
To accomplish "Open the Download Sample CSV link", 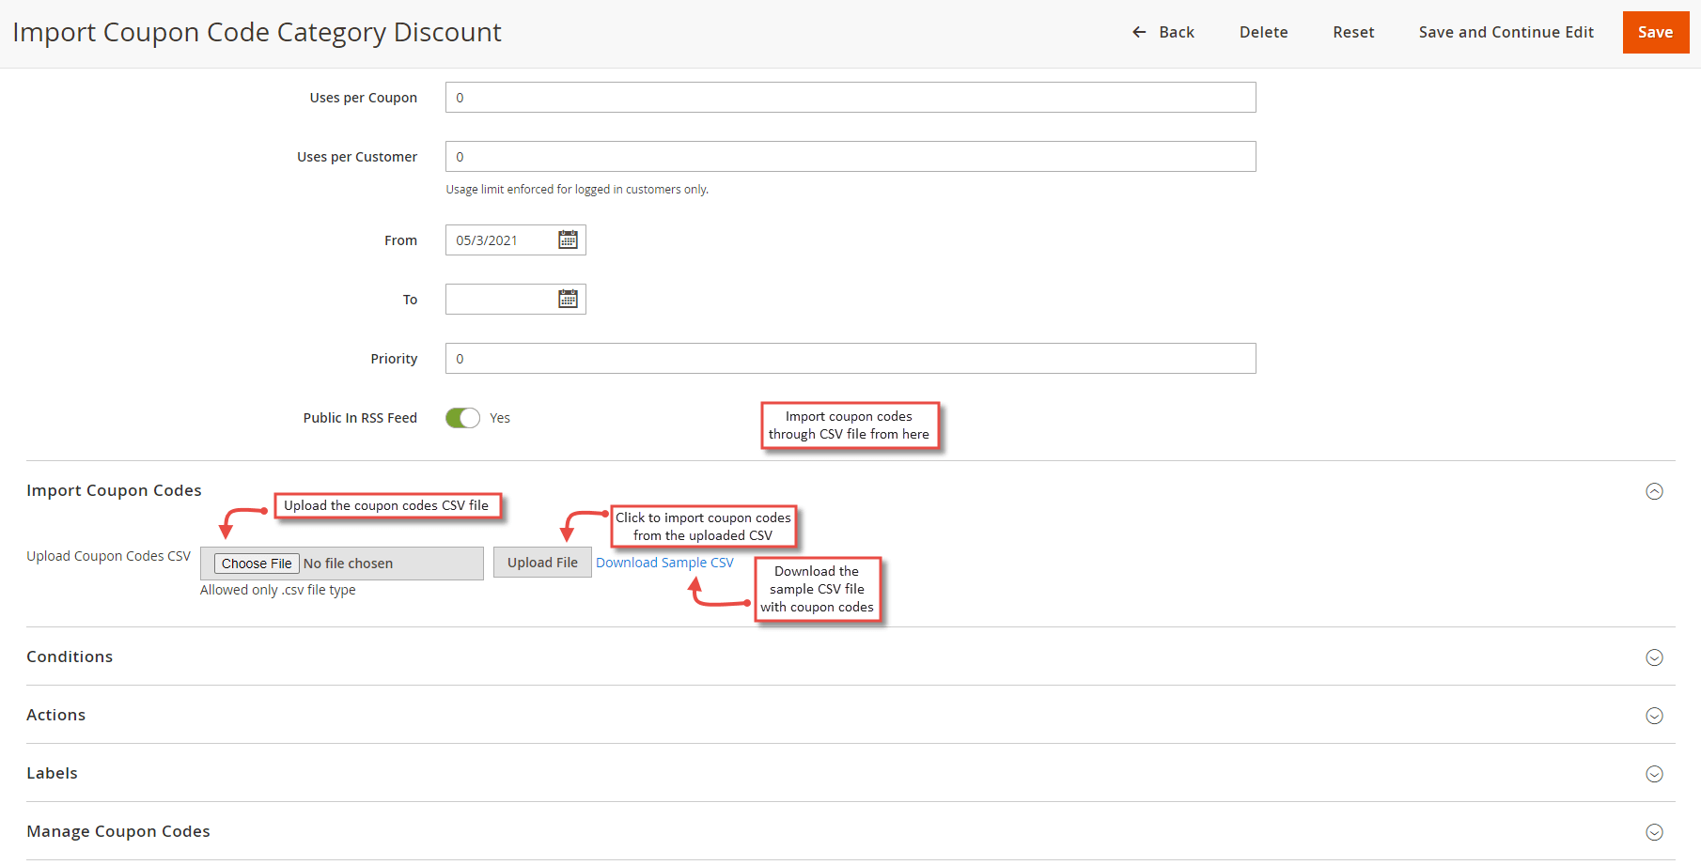I will (x=664, y=563).
